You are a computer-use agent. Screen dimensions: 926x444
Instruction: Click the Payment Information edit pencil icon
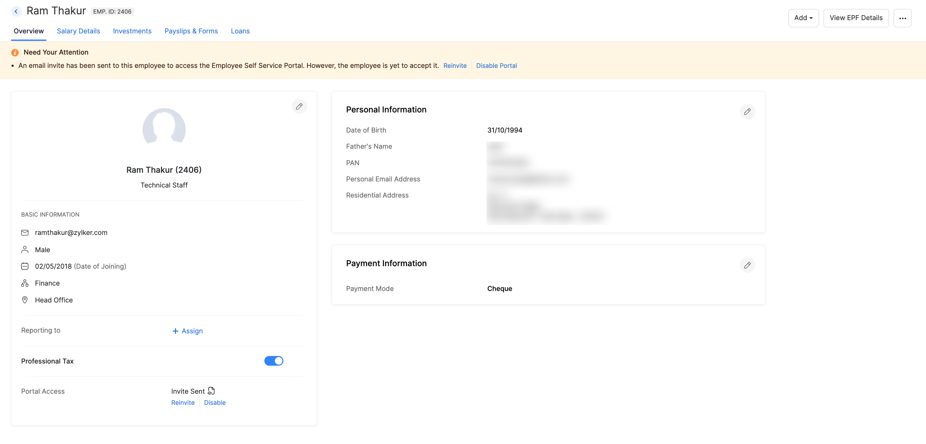coord(747,265)
